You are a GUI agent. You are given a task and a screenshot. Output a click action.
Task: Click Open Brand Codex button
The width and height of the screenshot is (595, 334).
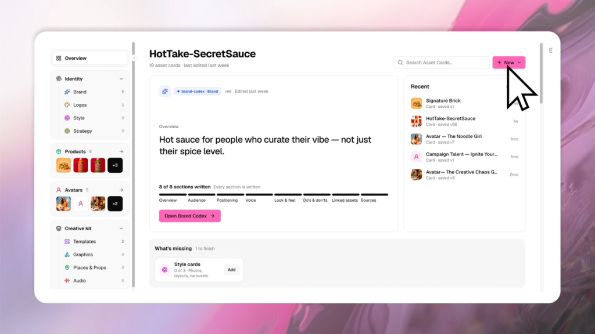tap(190, 216)
